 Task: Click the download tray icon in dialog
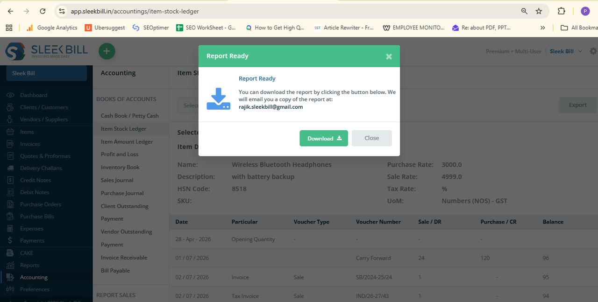click(219, 99)
